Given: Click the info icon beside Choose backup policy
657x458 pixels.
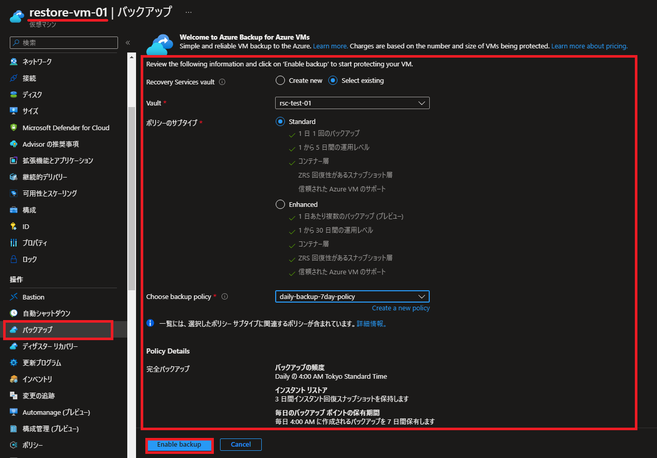Looking at the screenshot, I should pos(225,296).
